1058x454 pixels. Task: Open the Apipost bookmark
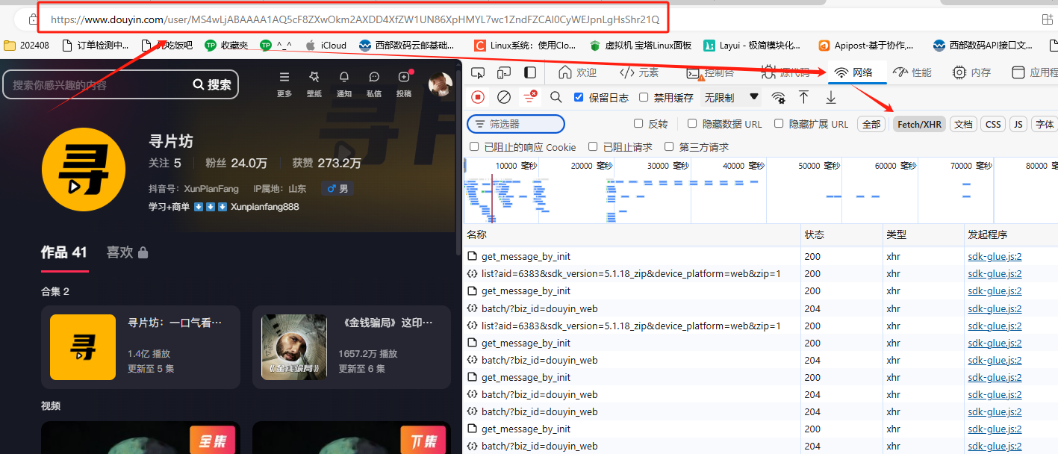[x=867, y=46]
